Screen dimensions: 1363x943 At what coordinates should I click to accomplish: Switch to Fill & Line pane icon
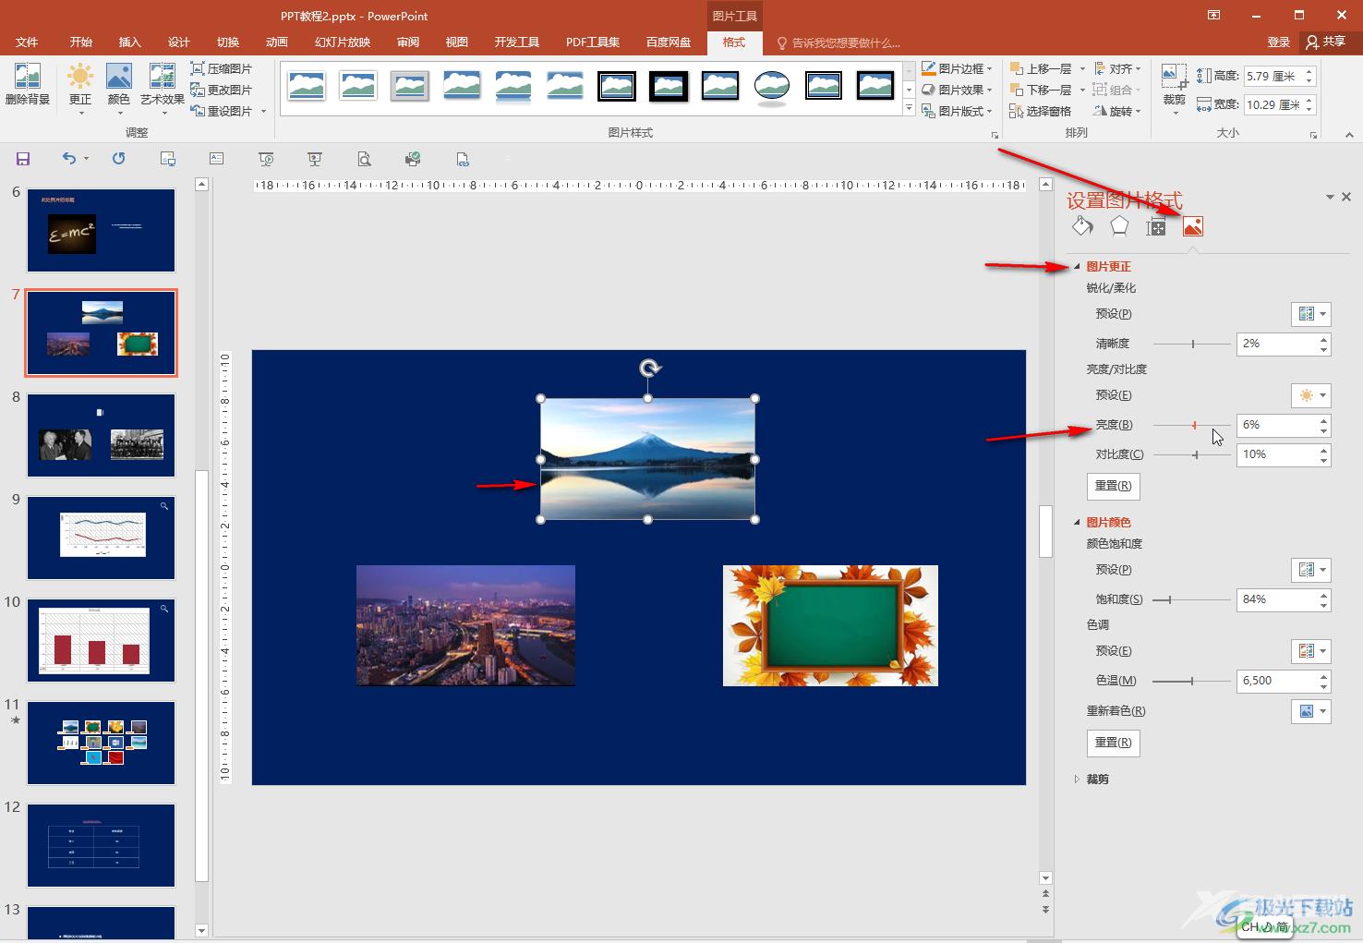tap(1082, 226)
